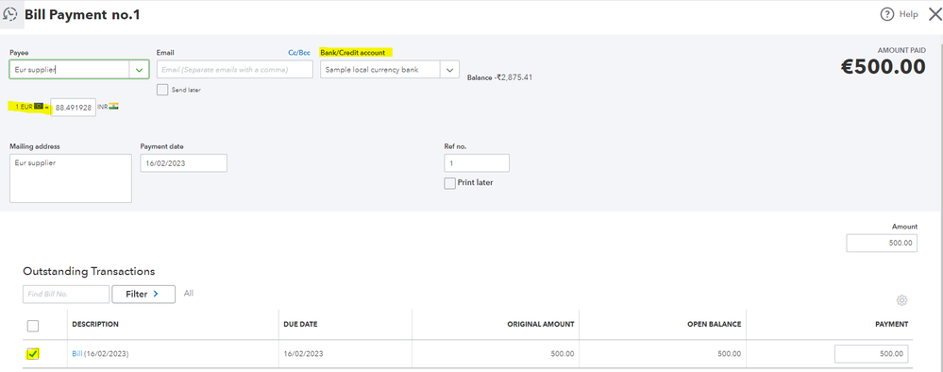The height and width of the screenshot is (372, 943).
Task: Click the Amount field showing 500.00
Action: click(x=882, y=244)
